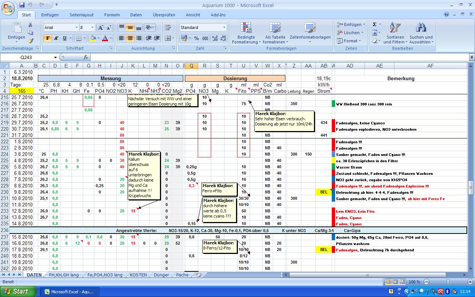This screenshot has height=297, width=475.
Task: Decrease indent in Ausrichtung group
Action: 148,38
